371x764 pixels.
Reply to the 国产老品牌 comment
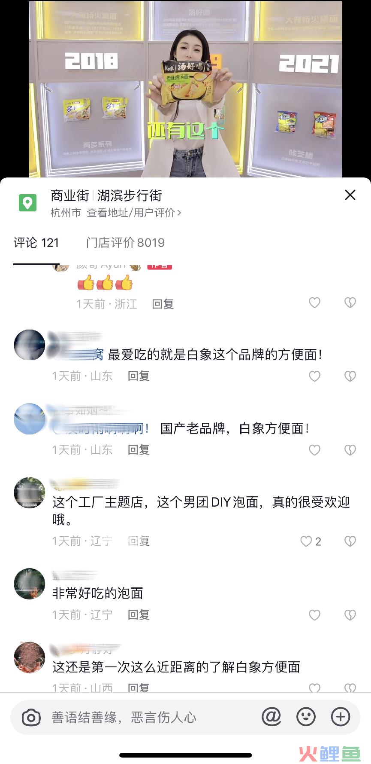[x=139, y=450]
